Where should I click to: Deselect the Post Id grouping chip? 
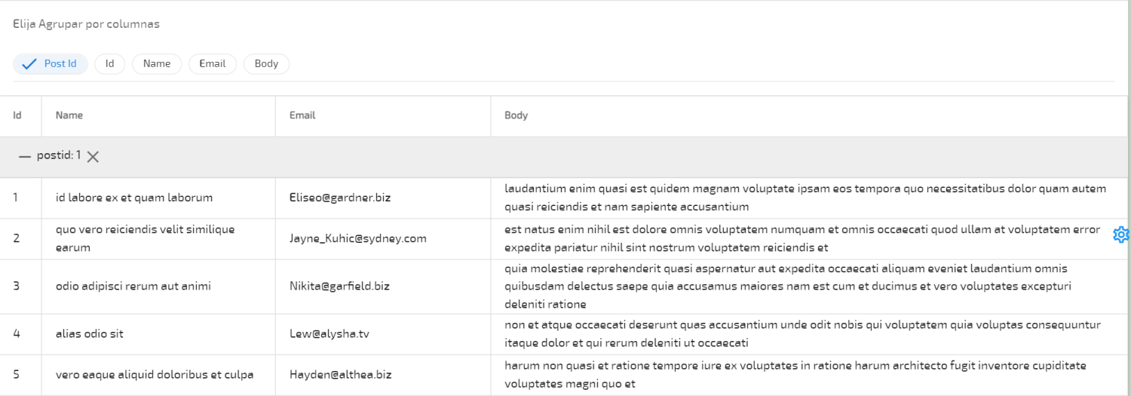pos(51,64)
